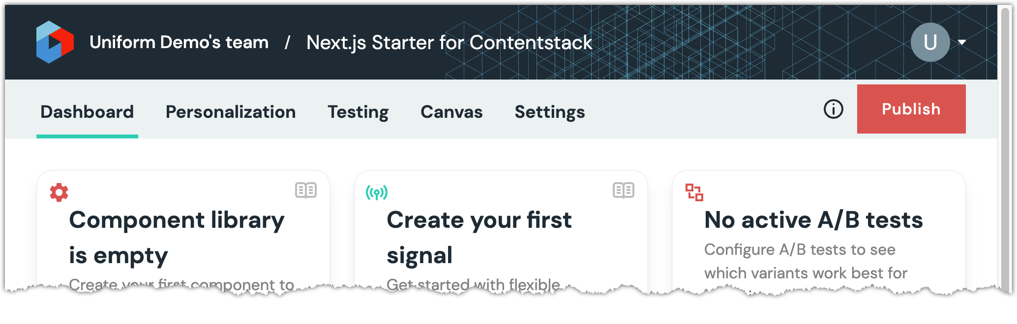Click the vertical scrollbar on the right edge

[x=1005, y=147]
